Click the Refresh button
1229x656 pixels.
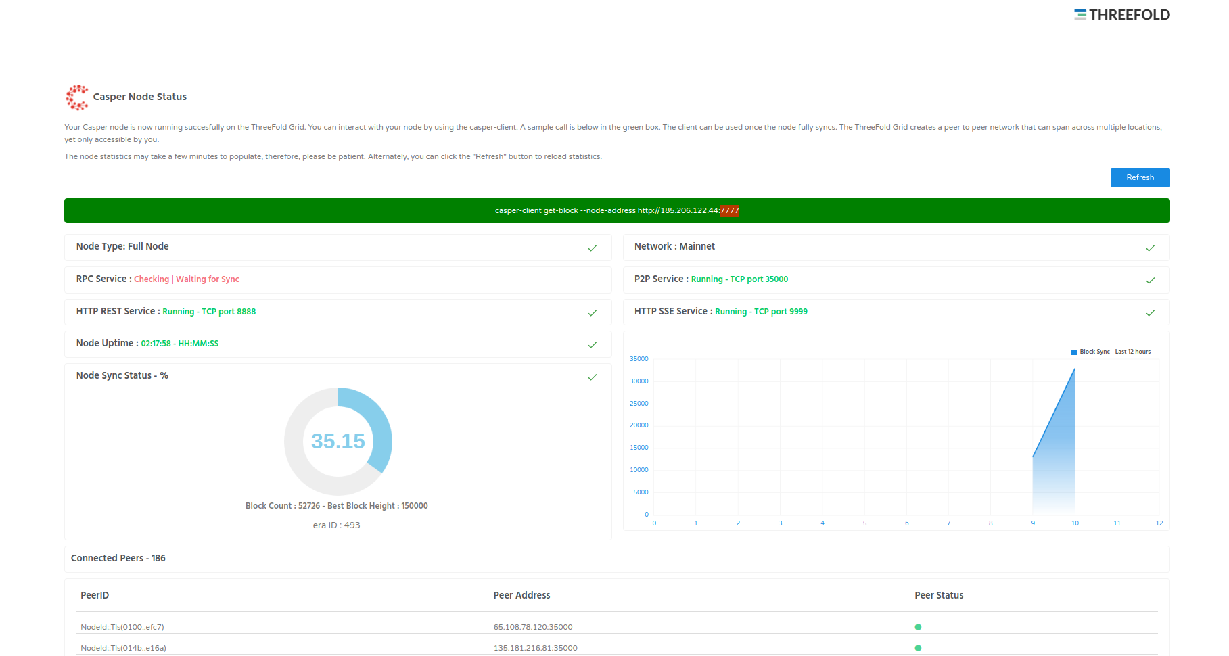tap(1140, 178)
